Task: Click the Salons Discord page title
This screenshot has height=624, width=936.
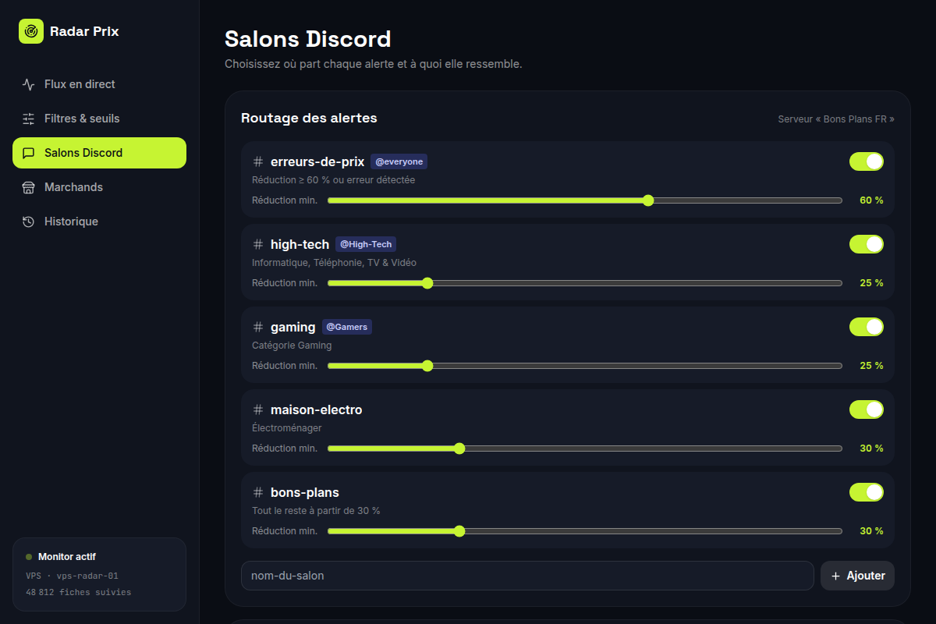Action: pyautogui.click(x=308, y=38)
